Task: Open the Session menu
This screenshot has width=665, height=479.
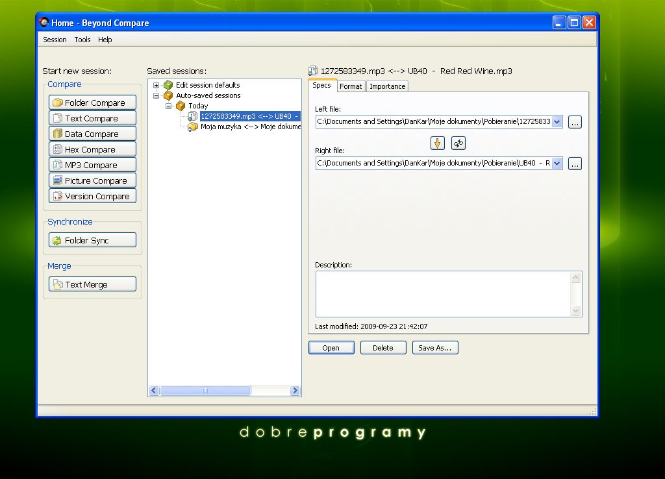Action: [x=55, y=40]
